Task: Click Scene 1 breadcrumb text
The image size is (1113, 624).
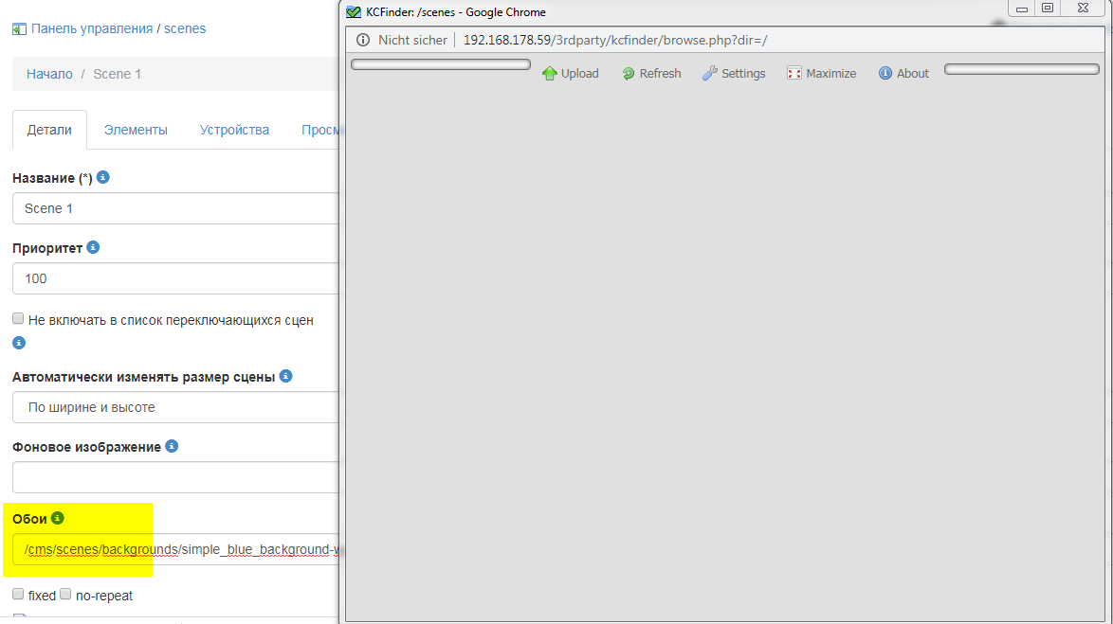Action: (x=118, y=74)
